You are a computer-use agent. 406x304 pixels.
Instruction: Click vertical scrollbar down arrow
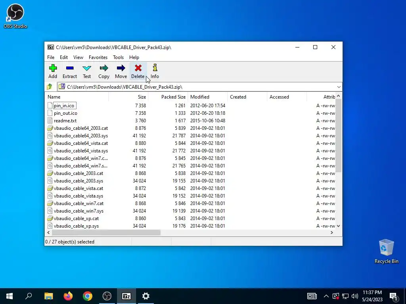[x=339, y=226]
